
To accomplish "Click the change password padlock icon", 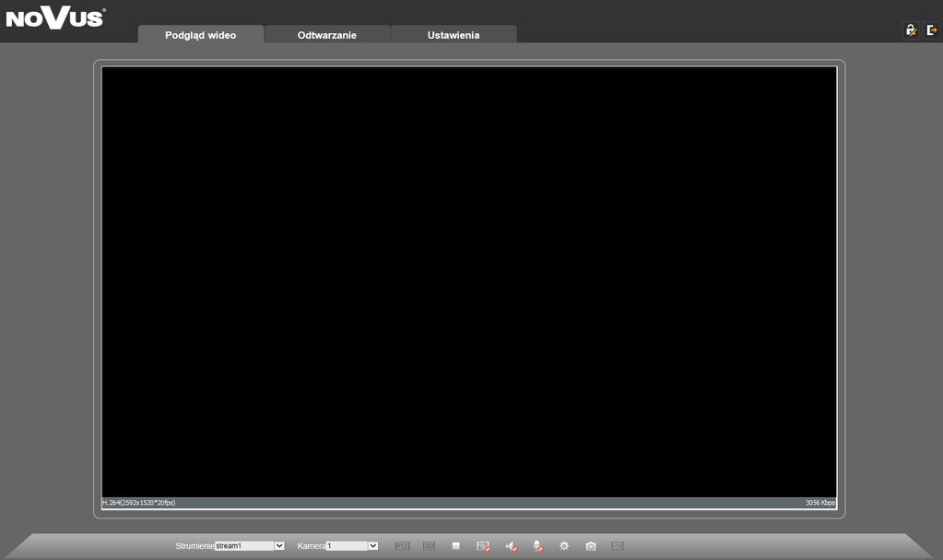I will click(911, 30).
